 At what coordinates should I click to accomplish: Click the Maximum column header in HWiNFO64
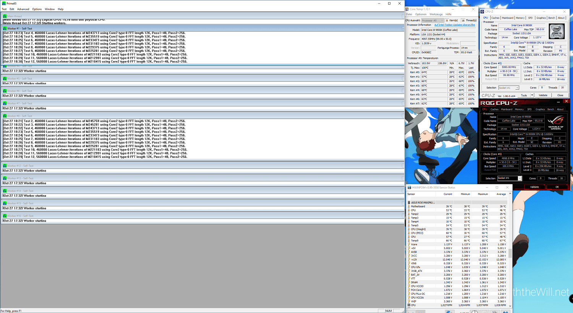tap(481, 194)
